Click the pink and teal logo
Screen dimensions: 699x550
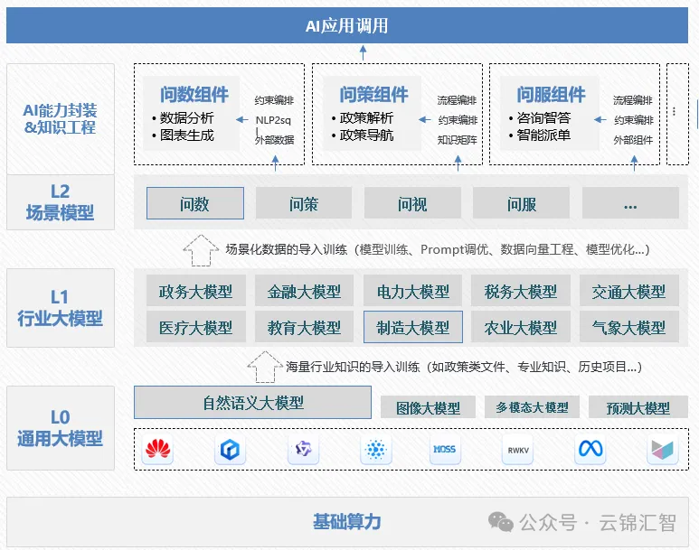click(x=662, y=449)
